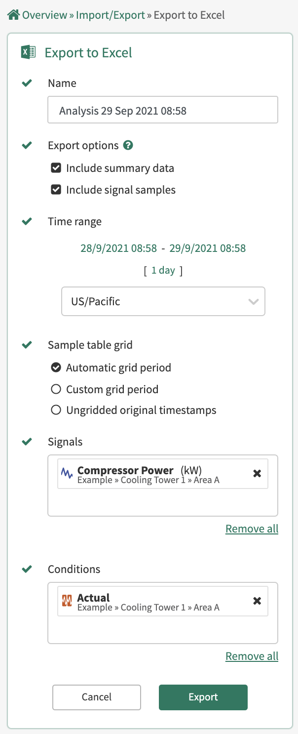
Task: Click the green checkmark next to Name
Action: (27, 83)
